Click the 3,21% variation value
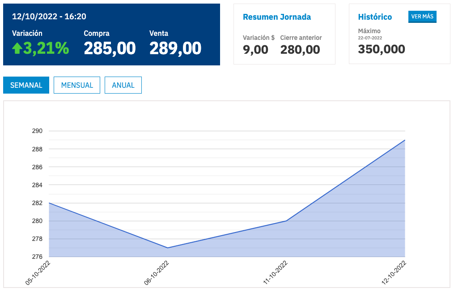 (46, 48)
